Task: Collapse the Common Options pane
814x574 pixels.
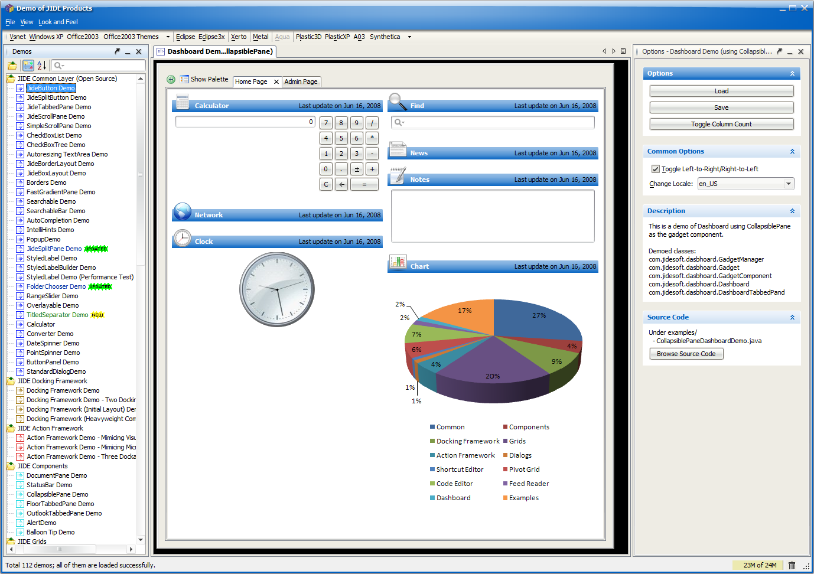Action: click(x=792, y=152)
